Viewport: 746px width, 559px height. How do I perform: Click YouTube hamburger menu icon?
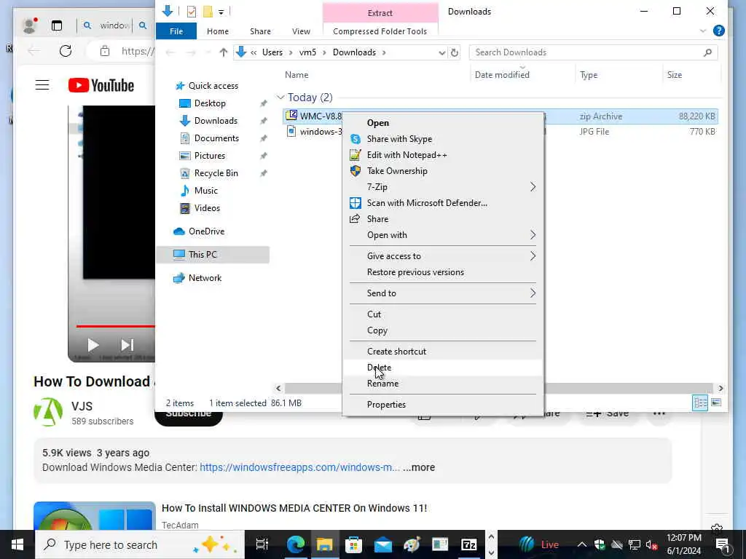42,85
